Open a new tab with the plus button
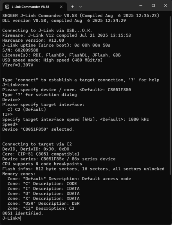 point(72,7)
